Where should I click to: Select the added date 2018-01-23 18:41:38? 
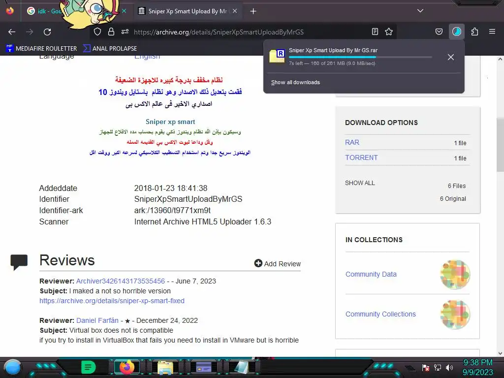pos(171,188)
